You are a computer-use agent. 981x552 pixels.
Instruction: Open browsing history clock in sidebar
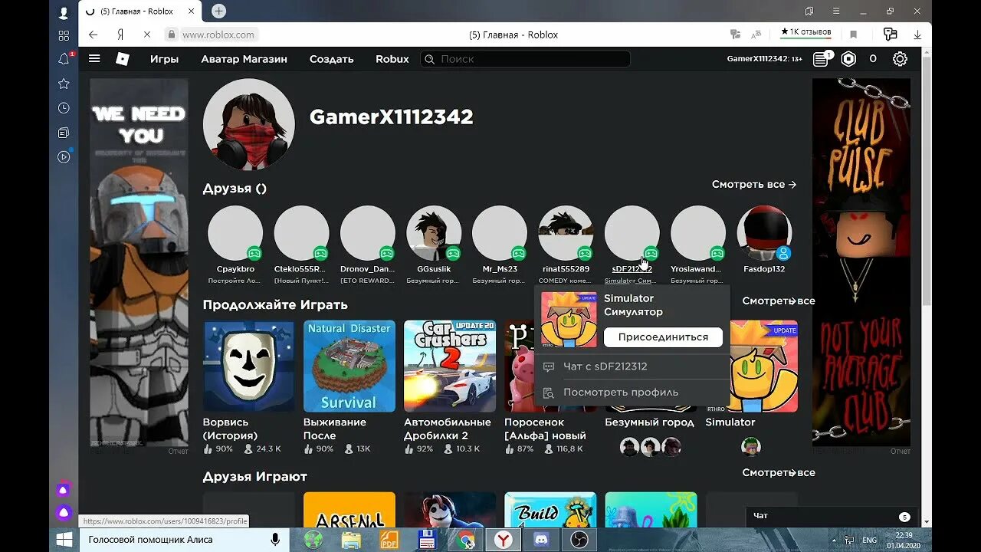point(64,108)
